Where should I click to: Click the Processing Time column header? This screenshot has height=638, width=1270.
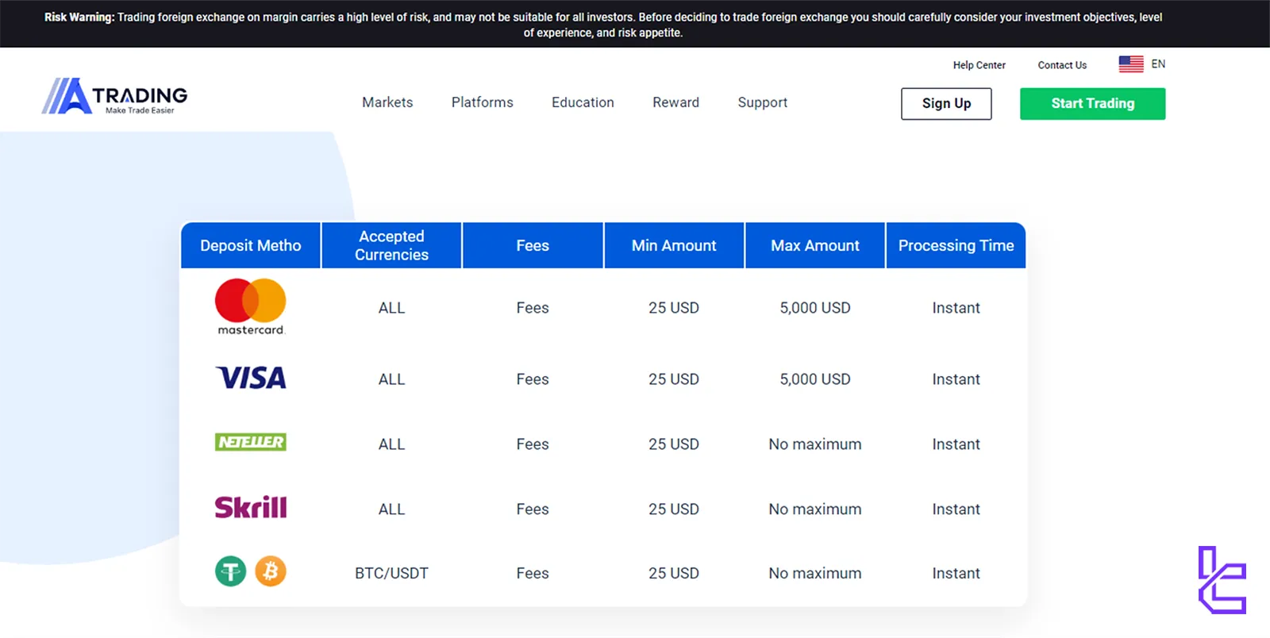pos(956,245)
